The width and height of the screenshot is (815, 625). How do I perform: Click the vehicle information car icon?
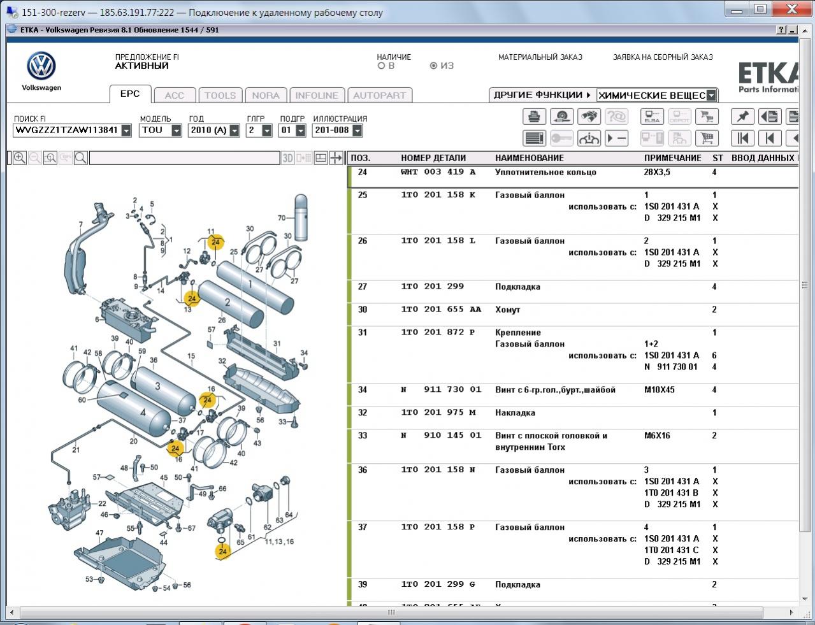(x=589, y=138)
